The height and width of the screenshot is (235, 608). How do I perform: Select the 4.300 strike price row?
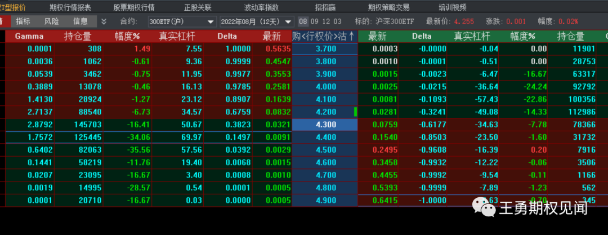pyautogui.click(x=325, y=124)
